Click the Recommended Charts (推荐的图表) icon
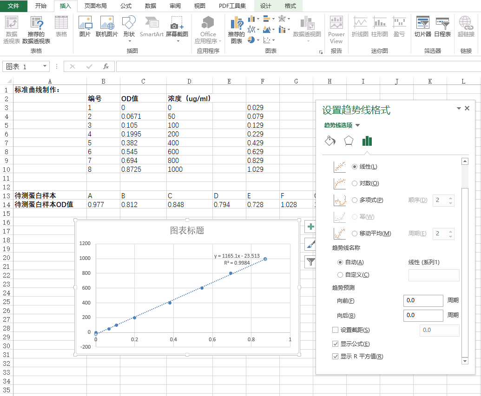Viewport: 481px width, 396px height. point(237,24)
